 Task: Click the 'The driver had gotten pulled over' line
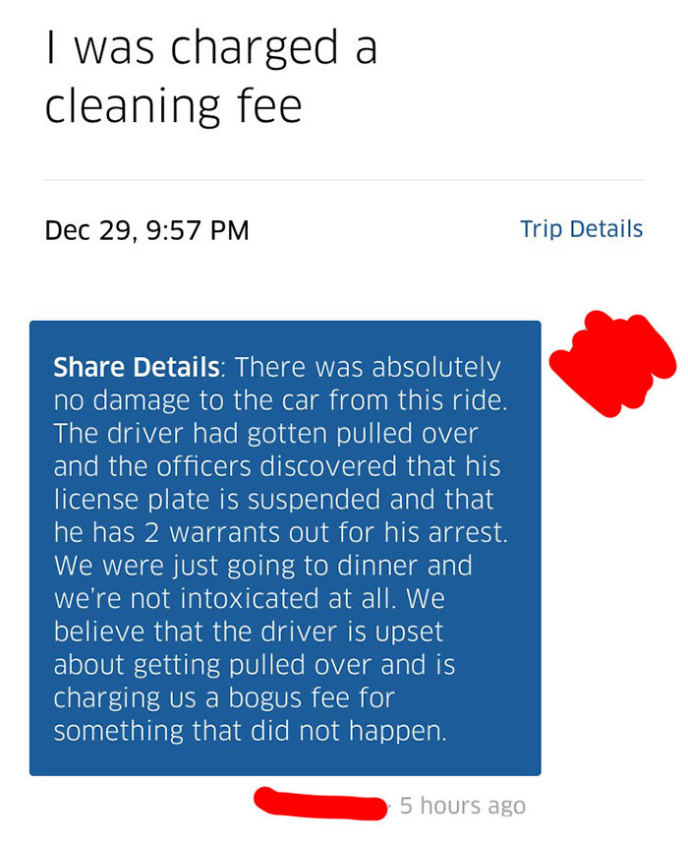(265, 434)
